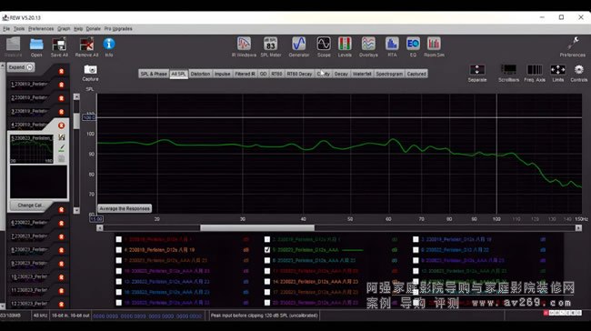Click the Average the Responses button

[125, 208]
